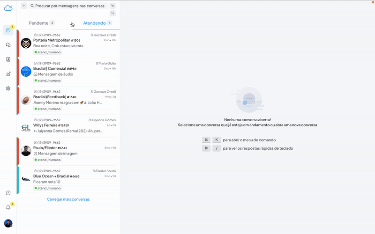This screenshot has height=234, width=375.
Task: Open the contacts icon in sidebar
Action: (8, 59)
